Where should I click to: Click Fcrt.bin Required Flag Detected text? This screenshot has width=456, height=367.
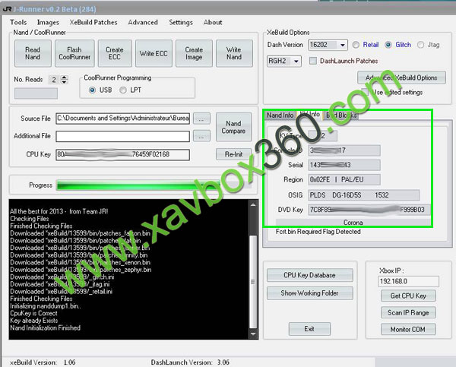(318, 232)
